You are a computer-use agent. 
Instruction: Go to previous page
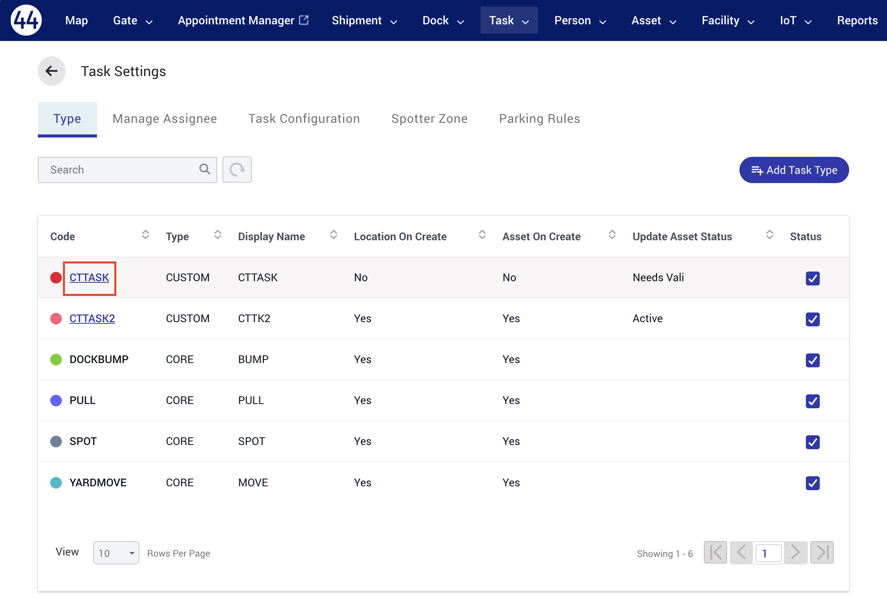point(741,553)
